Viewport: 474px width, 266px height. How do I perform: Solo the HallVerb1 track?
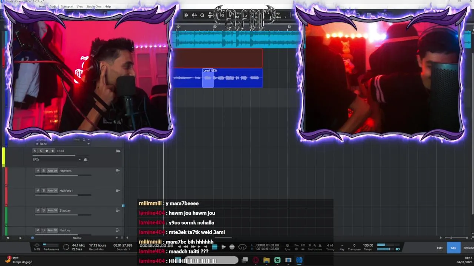43,191
